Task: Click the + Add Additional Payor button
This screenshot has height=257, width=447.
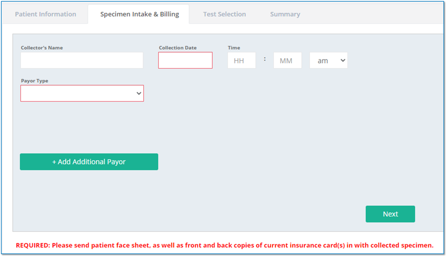Action: tap(89, 162)
